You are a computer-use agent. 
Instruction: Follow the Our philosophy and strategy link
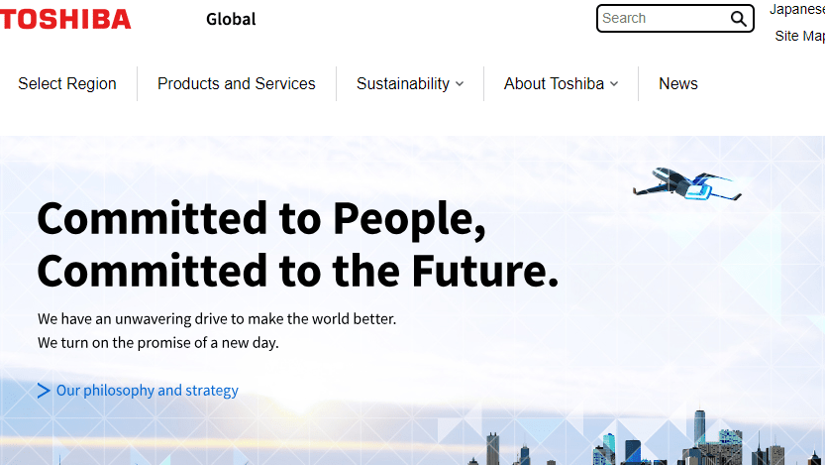click(x=148, y=391)
